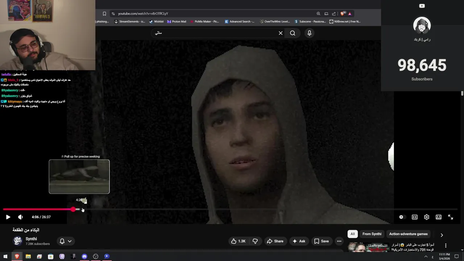The width and height of the screenshot is (464, 261).
Task: Select From Synthi filter chip
Action: pos(372,234)
